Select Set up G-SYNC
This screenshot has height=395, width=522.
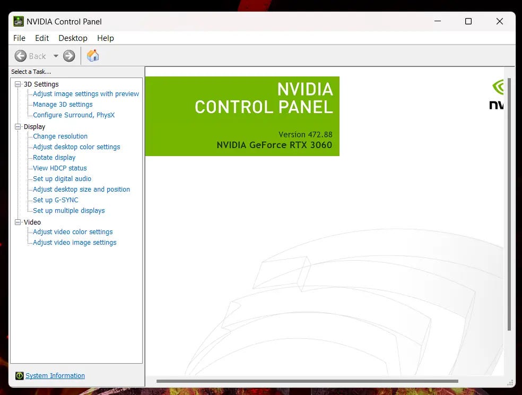coord(56,200)
